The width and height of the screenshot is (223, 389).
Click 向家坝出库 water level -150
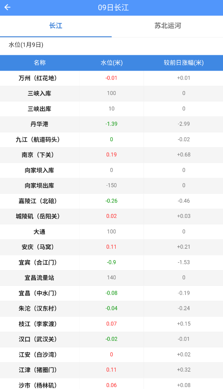(111, 185)
